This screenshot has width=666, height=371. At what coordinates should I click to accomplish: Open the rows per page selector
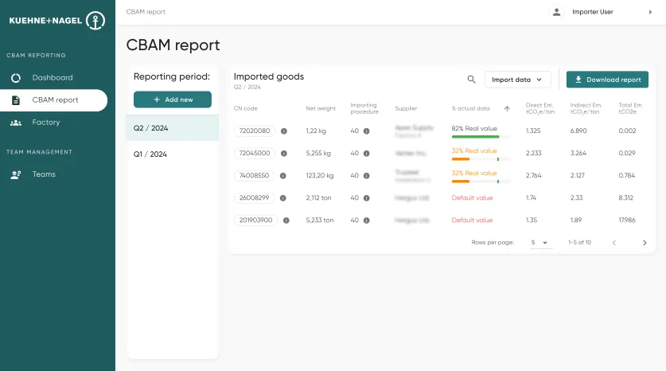point(539,243)
